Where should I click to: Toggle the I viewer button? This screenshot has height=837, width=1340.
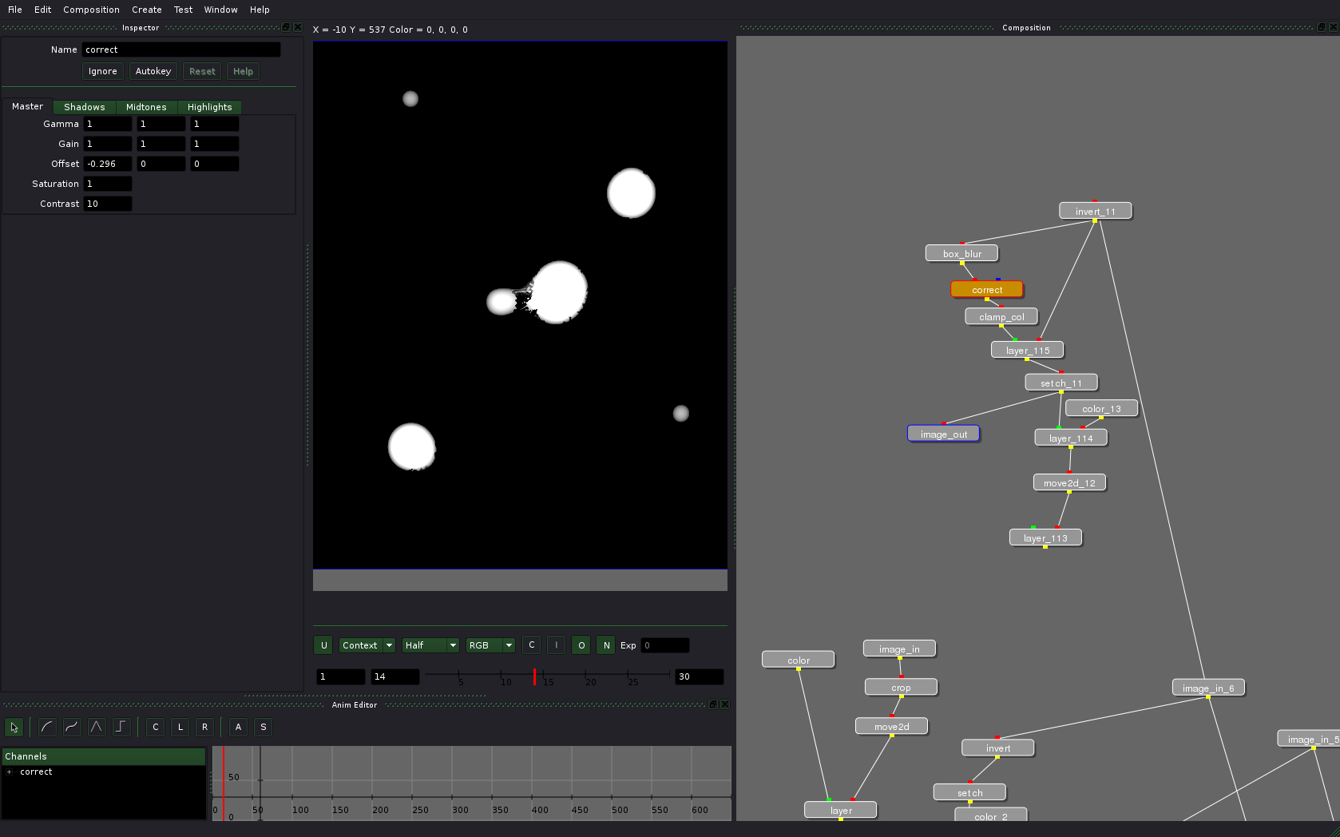[x=557, y=645]
